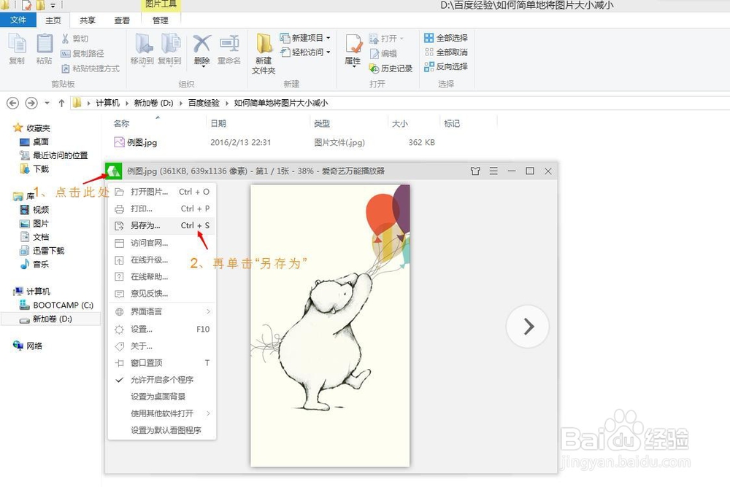Switch to the View ribbon tab
Screen dimensions: 730x487
122,20
